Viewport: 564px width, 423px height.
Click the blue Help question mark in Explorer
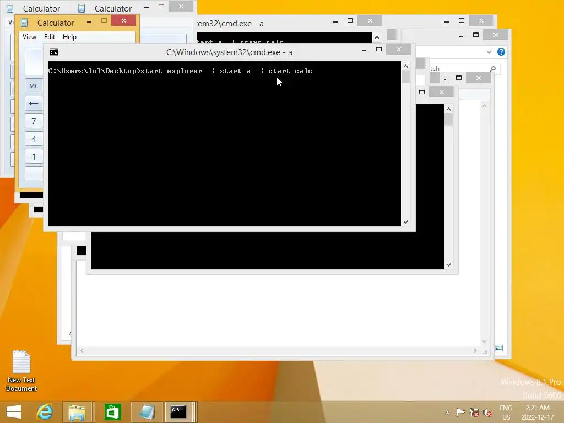(501, 52)
